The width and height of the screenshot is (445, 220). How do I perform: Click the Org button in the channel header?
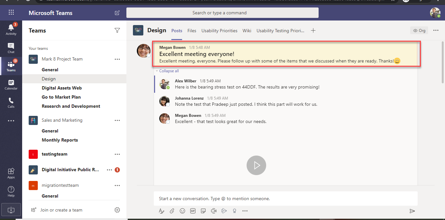point(419,31)
